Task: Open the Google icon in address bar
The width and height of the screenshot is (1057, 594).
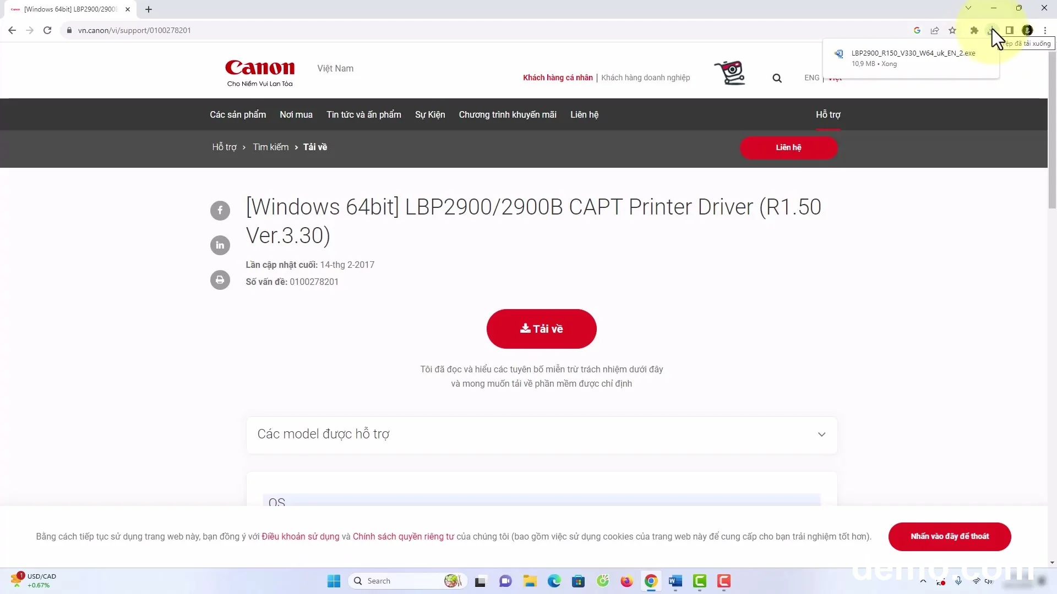Action: click(x=917, y=30)
